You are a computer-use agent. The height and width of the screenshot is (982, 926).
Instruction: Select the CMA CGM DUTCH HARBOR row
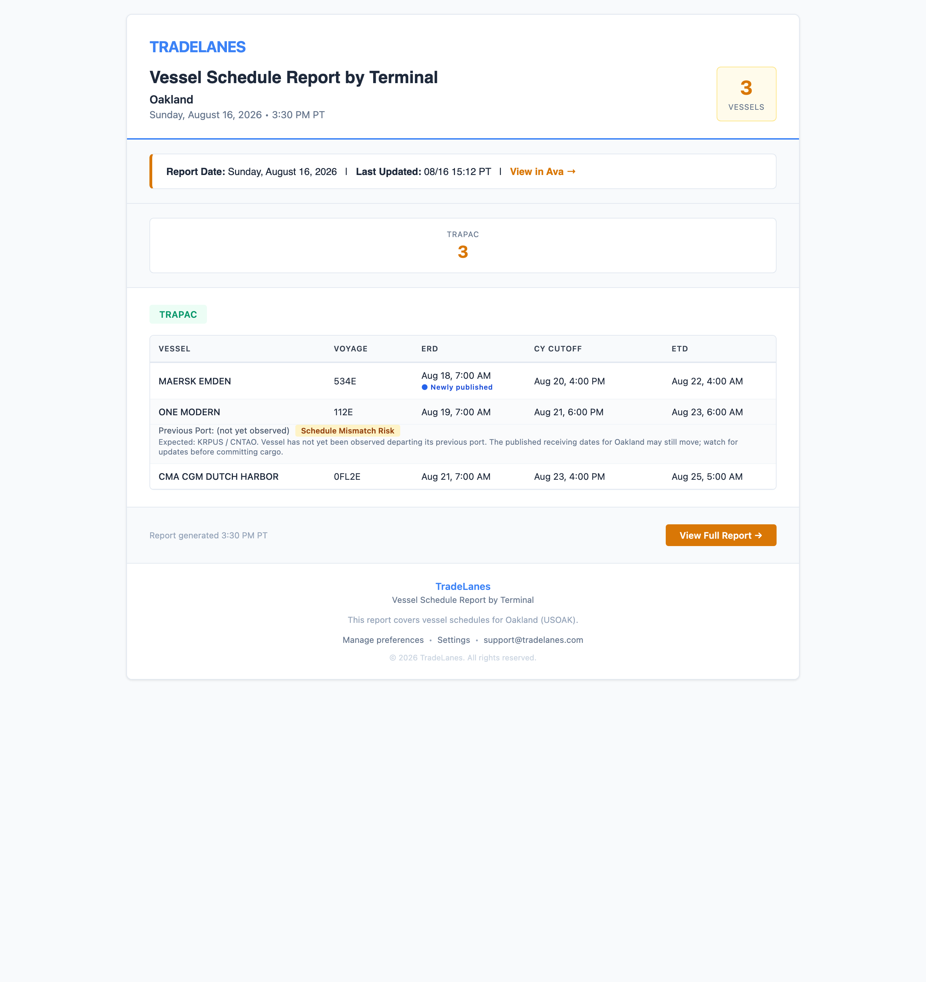point(463,477)
